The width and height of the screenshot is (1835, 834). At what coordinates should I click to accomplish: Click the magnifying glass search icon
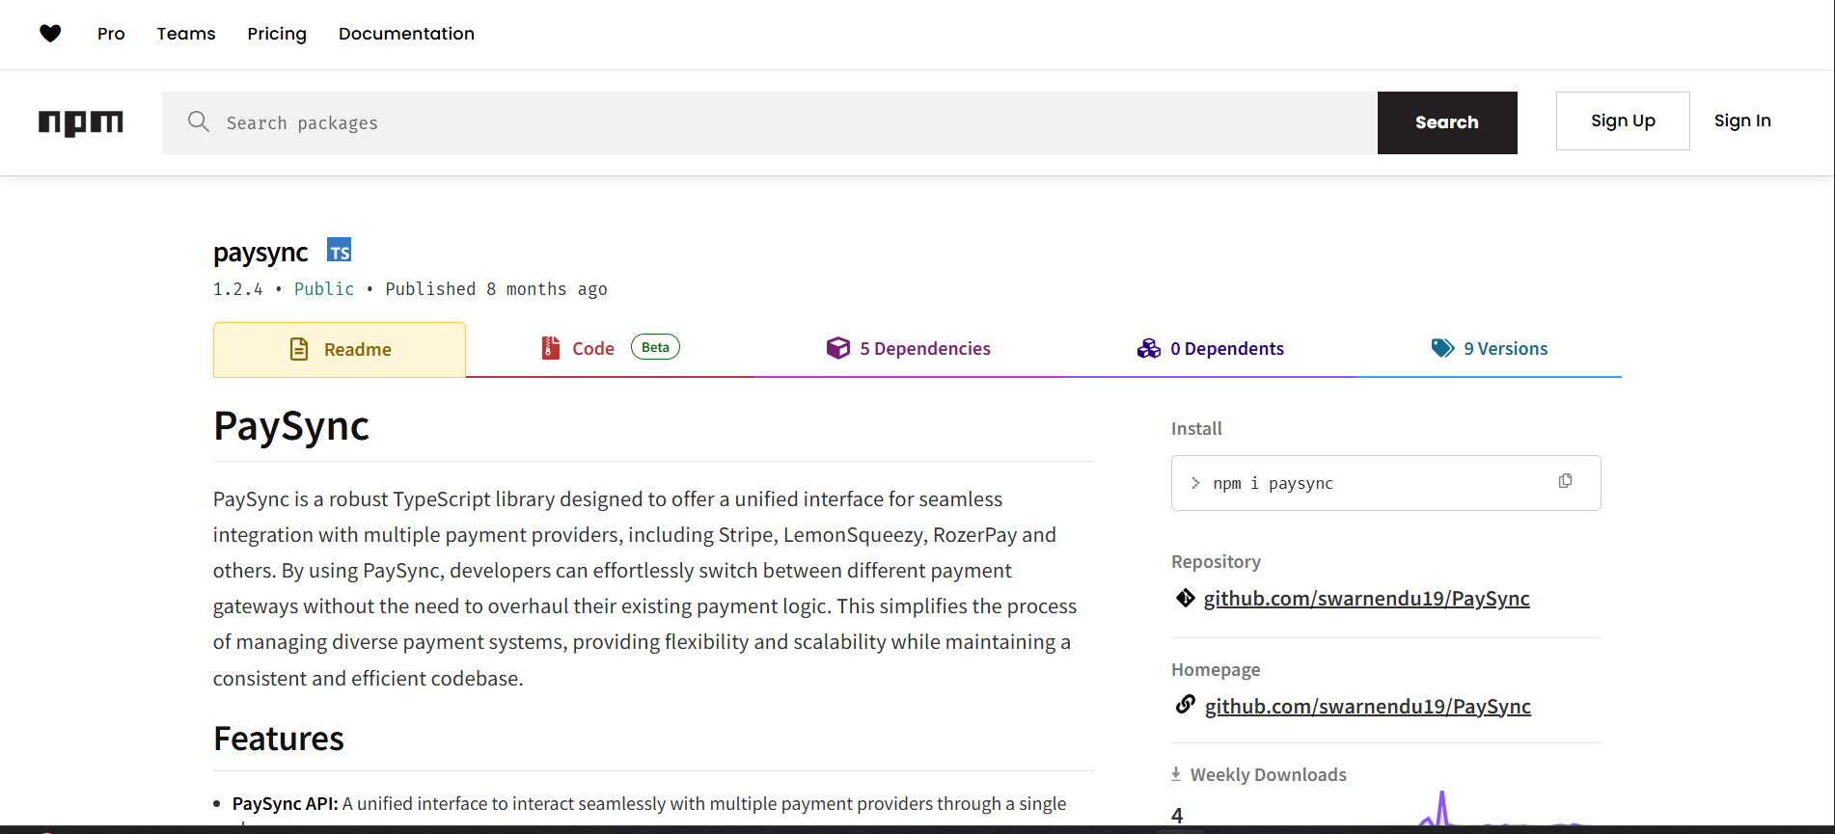click(x=199, y=121)
